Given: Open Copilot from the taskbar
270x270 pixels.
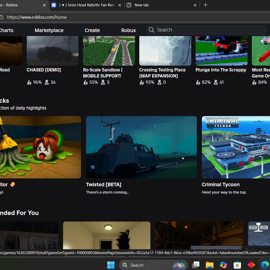Looking at the screenshot, I should pos(223,265).
